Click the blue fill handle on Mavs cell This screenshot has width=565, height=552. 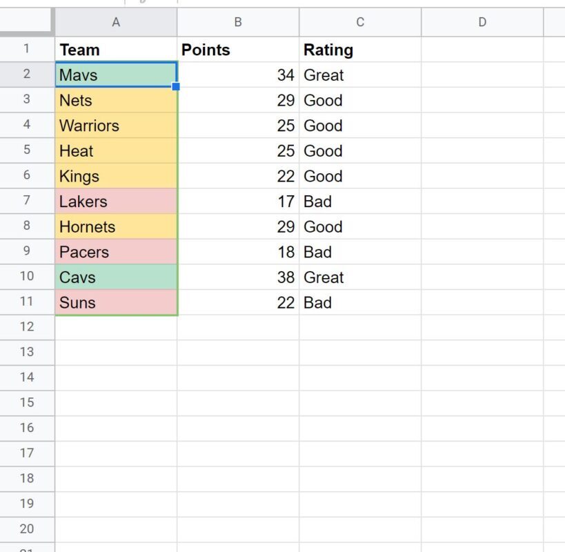click(176, 86)
